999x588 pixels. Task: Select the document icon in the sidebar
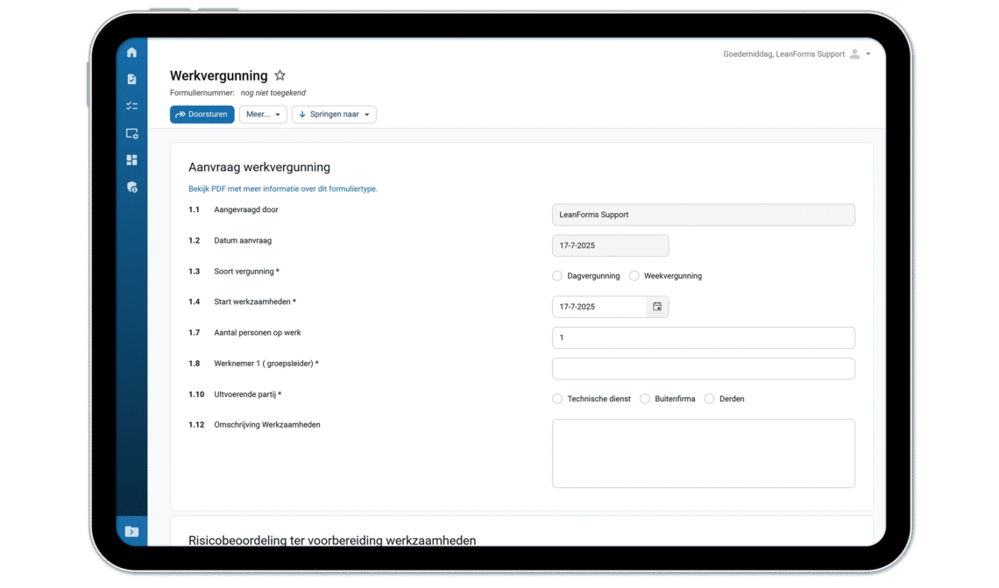(x=131, y=79)
